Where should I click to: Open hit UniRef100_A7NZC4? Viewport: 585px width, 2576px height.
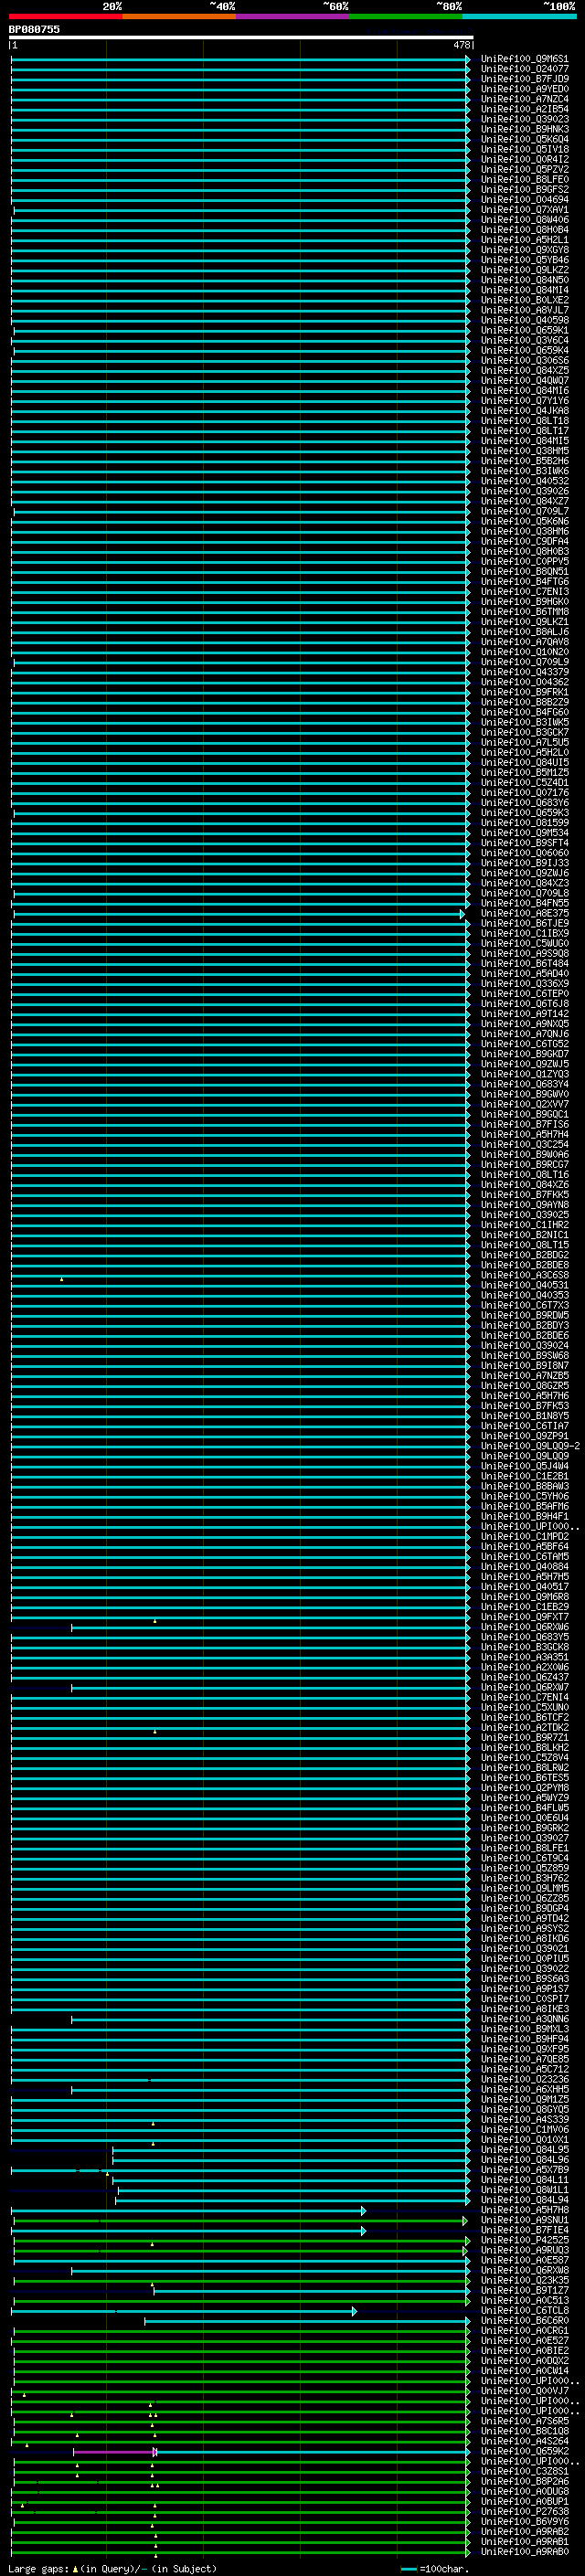click(525, 99)
